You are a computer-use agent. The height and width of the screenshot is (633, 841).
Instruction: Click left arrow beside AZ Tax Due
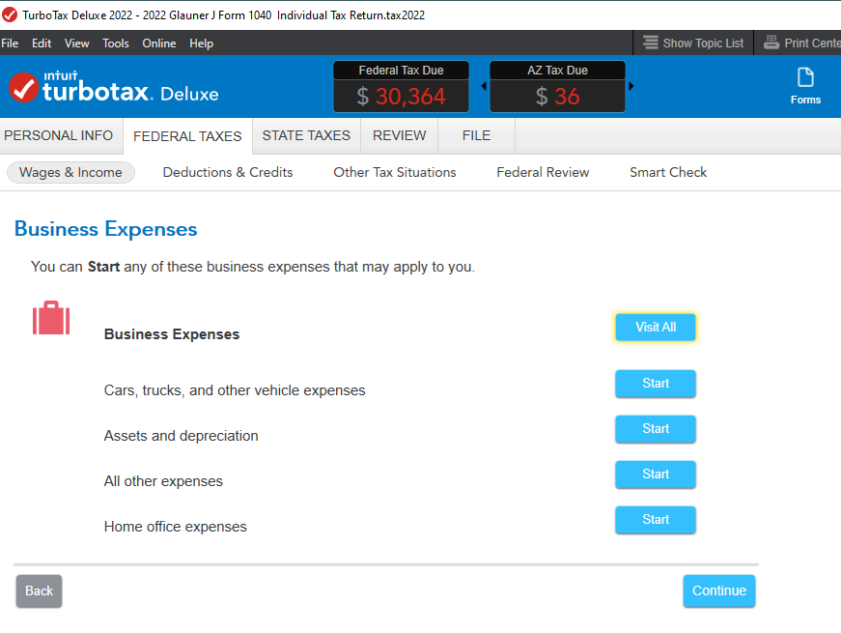(484, 86)
